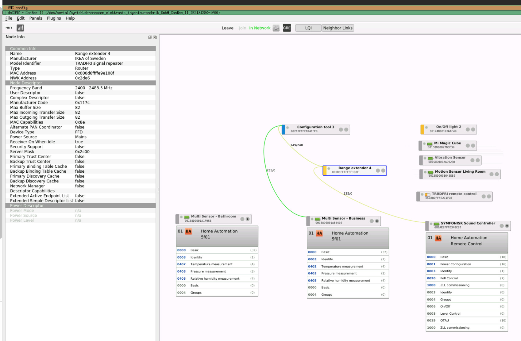The image size is (521, 341).
Task: Toggle left circle on Mi Magic Cube node
Action: (x=468, y=146)
